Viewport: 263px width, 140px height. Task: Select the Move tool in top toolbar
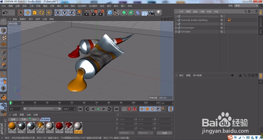pos(28,13)
